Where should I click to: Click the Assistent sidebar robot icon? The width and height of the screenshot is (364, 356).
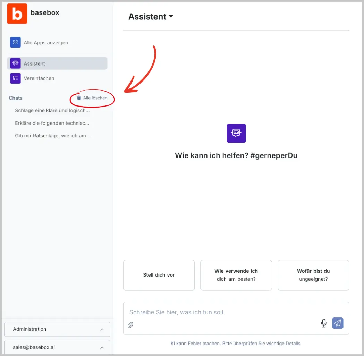click(x=15, y=63)
